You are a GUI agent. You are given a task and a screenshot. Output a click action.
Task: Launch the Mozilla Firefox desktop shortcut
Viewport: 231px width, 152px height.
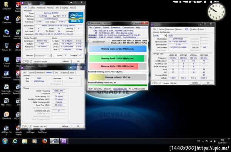click(18, 130)
